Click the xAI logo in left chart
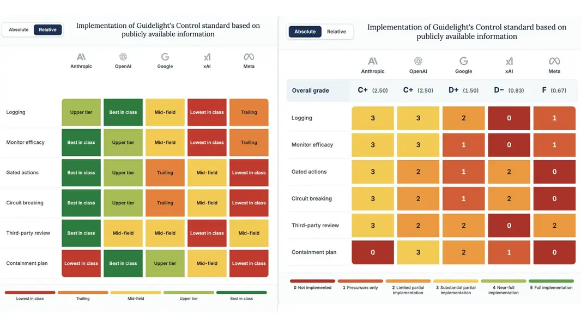 [x=207, y=57]
